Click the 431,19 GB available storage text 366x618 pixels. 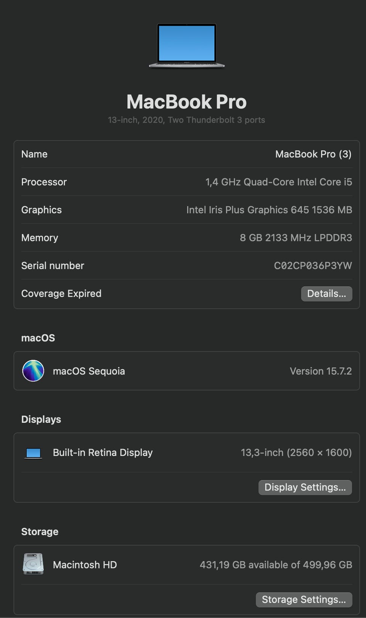276,565
